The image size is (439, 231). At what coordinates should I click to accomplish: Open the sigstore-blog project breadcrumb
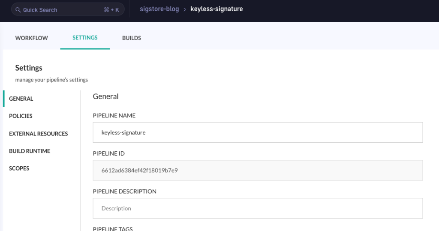(x=159, y=9)
